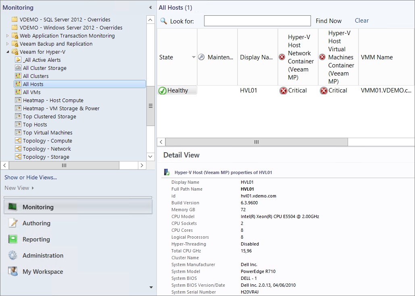The width and height of the screenshot is (415, 296).
Task: Click the Critical icon in Virtual Machines Container cell
Action: pos(323,90)
